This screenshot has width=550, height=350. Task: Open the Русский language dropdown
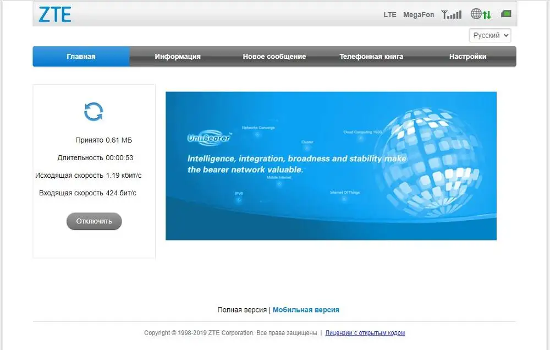click(490, 35)
